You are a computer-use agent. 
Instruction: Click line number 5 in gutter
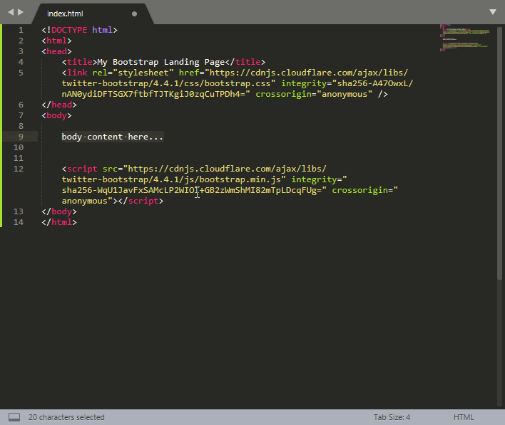[x=21, y=73]
